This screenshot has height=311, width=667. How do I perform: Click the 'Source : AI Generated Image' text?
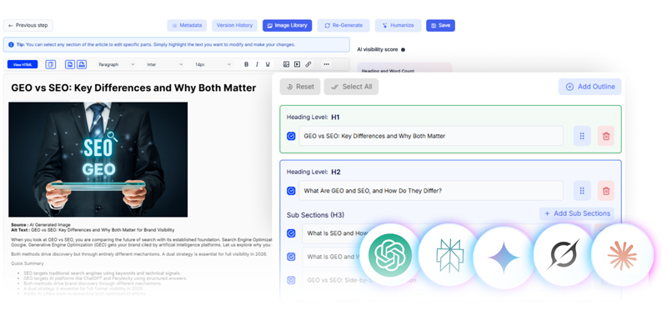41,224
